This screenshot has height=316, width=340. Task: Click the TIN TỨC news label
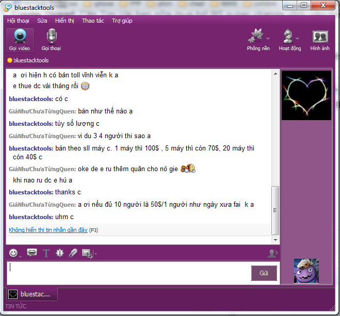(x=16, y=306)
